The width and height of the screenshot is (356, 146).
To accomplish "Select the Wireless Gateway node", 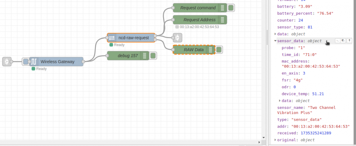I will pos(56,62).
